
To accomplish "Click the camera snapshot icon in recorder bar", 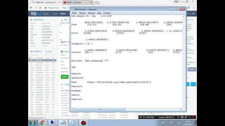I will click(x=182, y=117).
